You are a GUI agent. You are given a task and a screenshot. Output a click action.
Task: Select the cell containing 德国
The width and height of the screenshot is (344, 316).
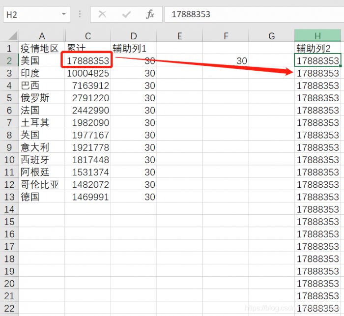pyautogui.click(x=42, y=197)
